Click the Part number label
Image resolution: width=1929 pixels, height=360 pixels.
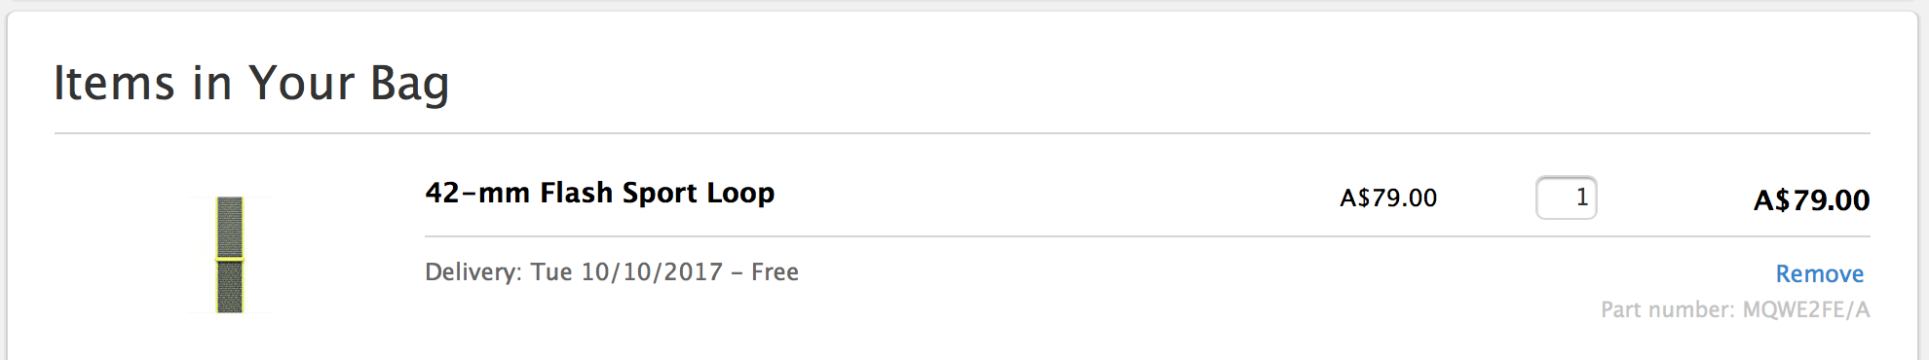tap(1667, 309)
